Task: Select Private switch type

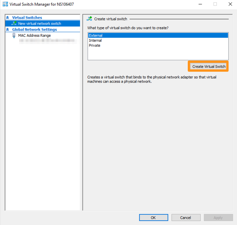Action: coord(158,45)
